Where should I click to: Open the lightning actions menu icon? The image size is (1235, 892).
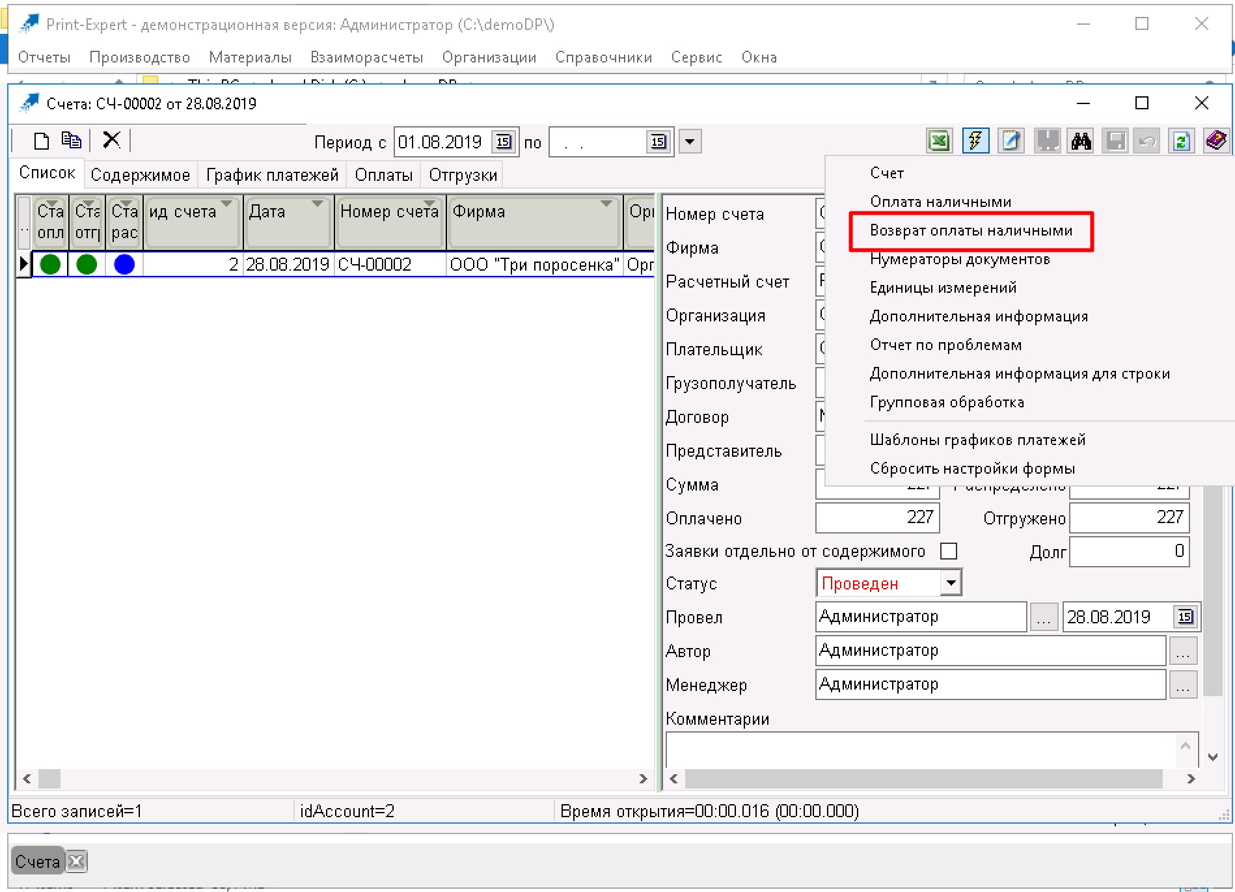pyautogui.click(x=975, y=141)
